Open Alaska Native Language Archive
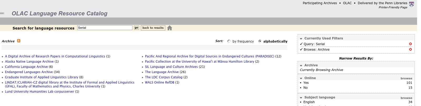 point(29,61)
